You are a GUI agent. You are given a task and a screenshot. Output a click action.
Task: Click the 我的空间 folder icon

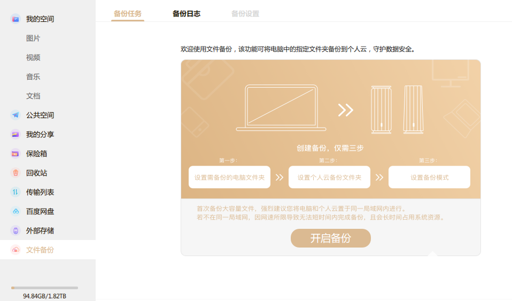tap(15, 19)
